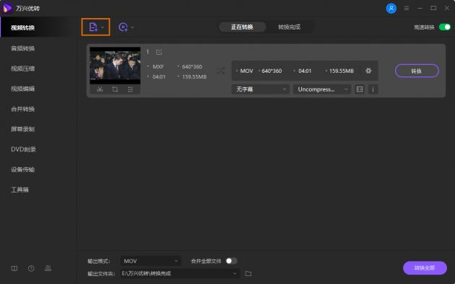The image size is (455, 284).
Task: Click the rename edit icon beside file name
Action: [159, 52]
